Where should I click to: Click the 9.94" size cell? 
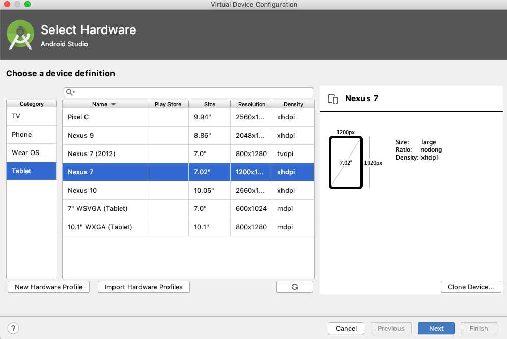click(x=210, y=117)
